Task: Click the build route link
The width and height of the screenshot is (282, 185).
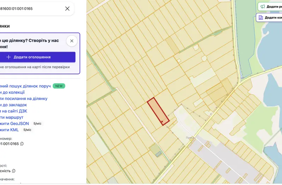Action: coord(12,117)
